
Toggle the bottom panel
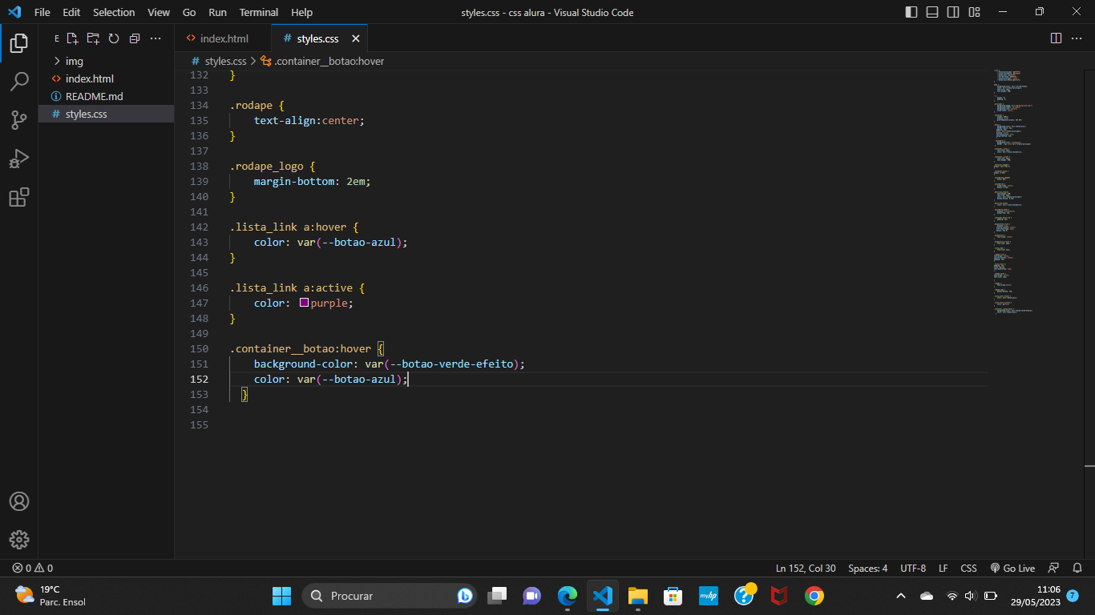pos(932,12)
